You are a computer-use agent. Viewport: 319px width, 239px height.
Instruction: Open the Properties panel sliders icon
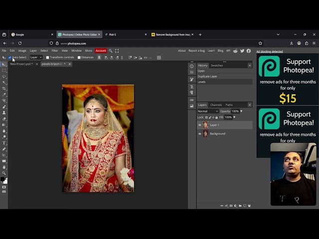coord(191,72)
